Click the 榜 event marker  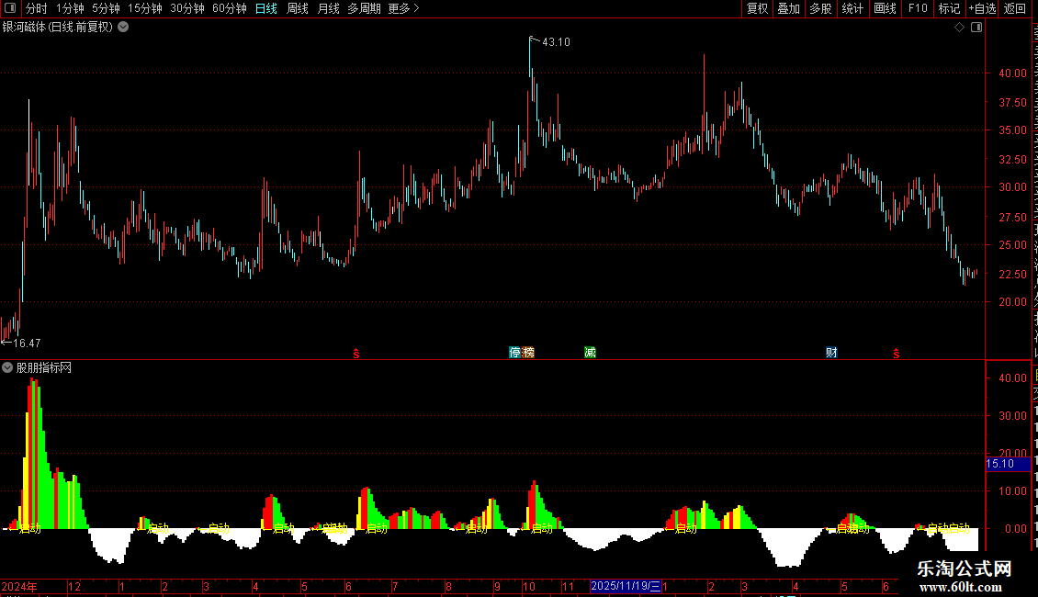point(527,352)
